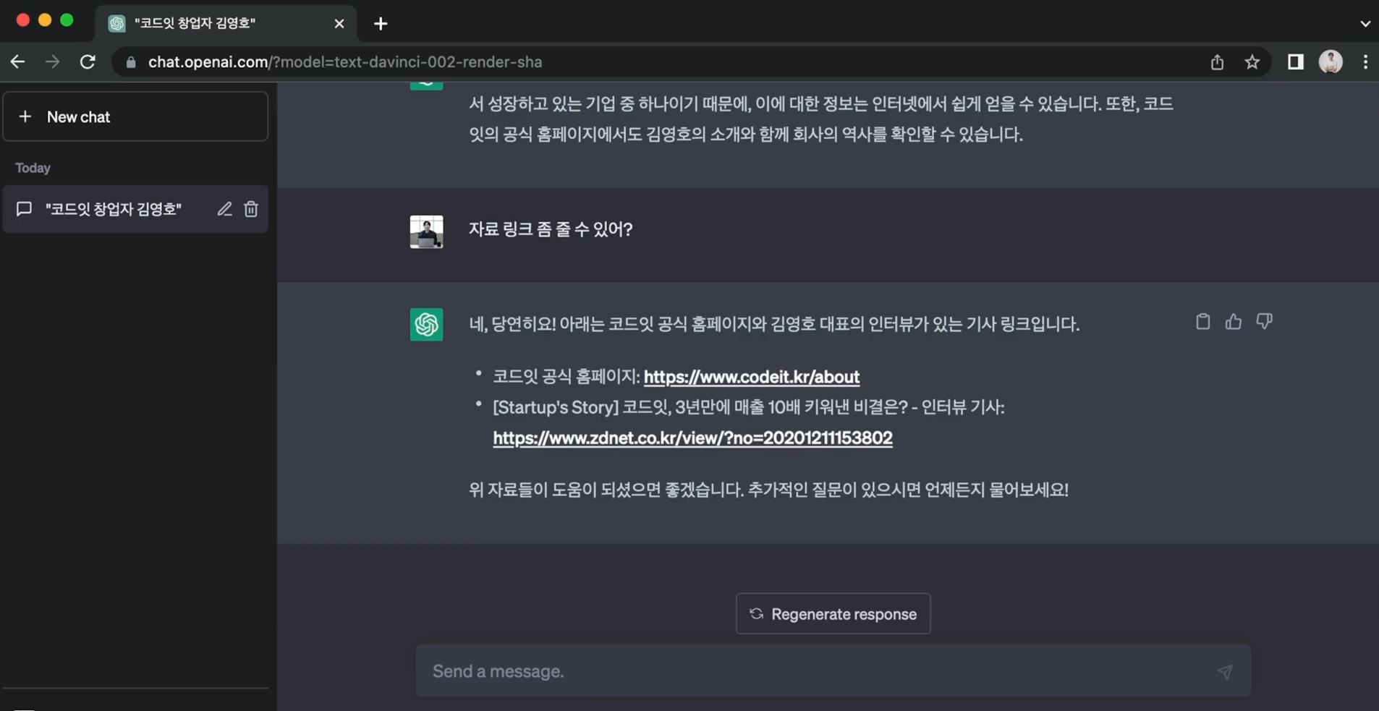This screenshot has width=1379, height=711.
Task: Click the chat bubble icon in sidebar
Action: point(24,209)
